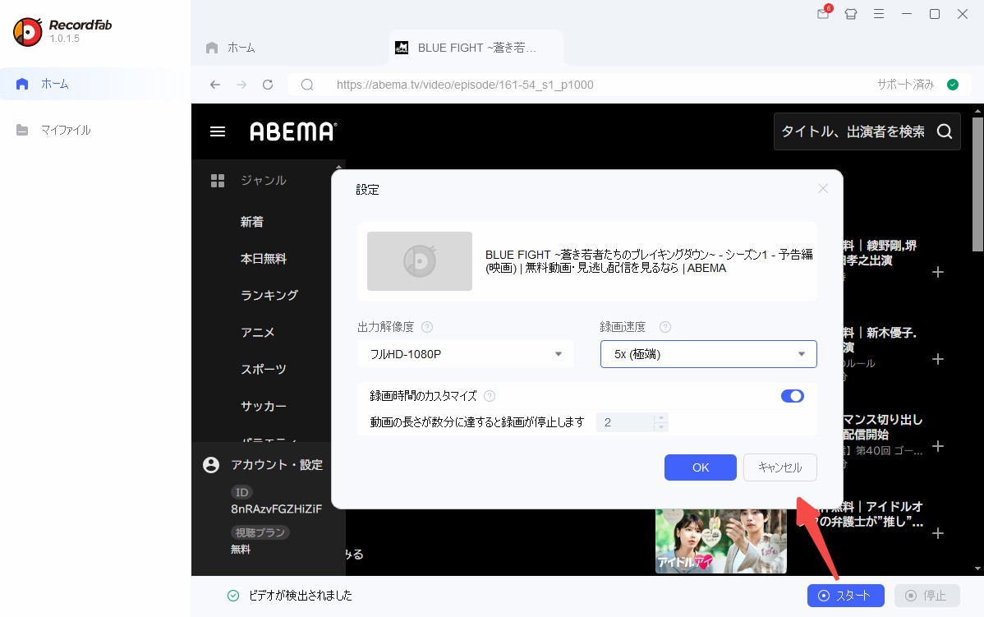The height and width of the screenshot is (617, 984).
Task: Confirm settings with the OK button
Action: [x=700, y=467]
